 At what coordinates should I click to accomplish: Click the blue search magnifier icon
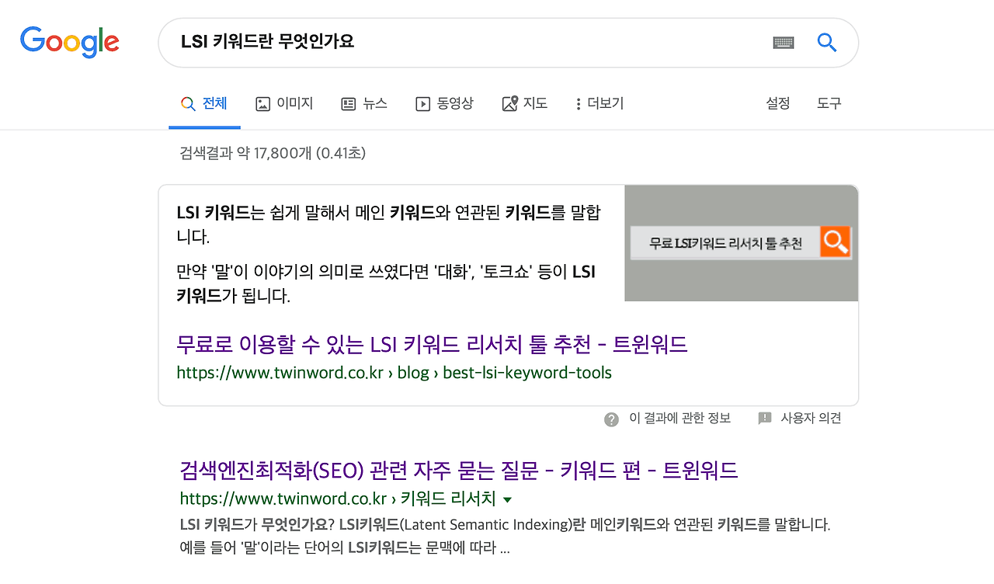click(827, 43)
